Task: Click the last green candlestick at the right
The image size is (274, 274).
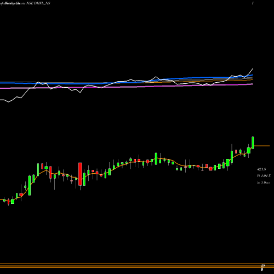Action: (253, 142)
